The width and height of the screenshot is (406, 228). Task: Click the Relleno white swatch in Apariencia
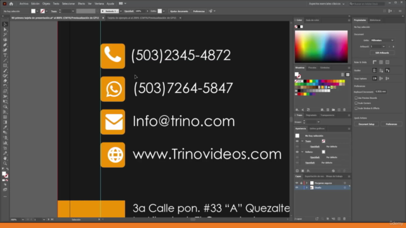[324, 152]
